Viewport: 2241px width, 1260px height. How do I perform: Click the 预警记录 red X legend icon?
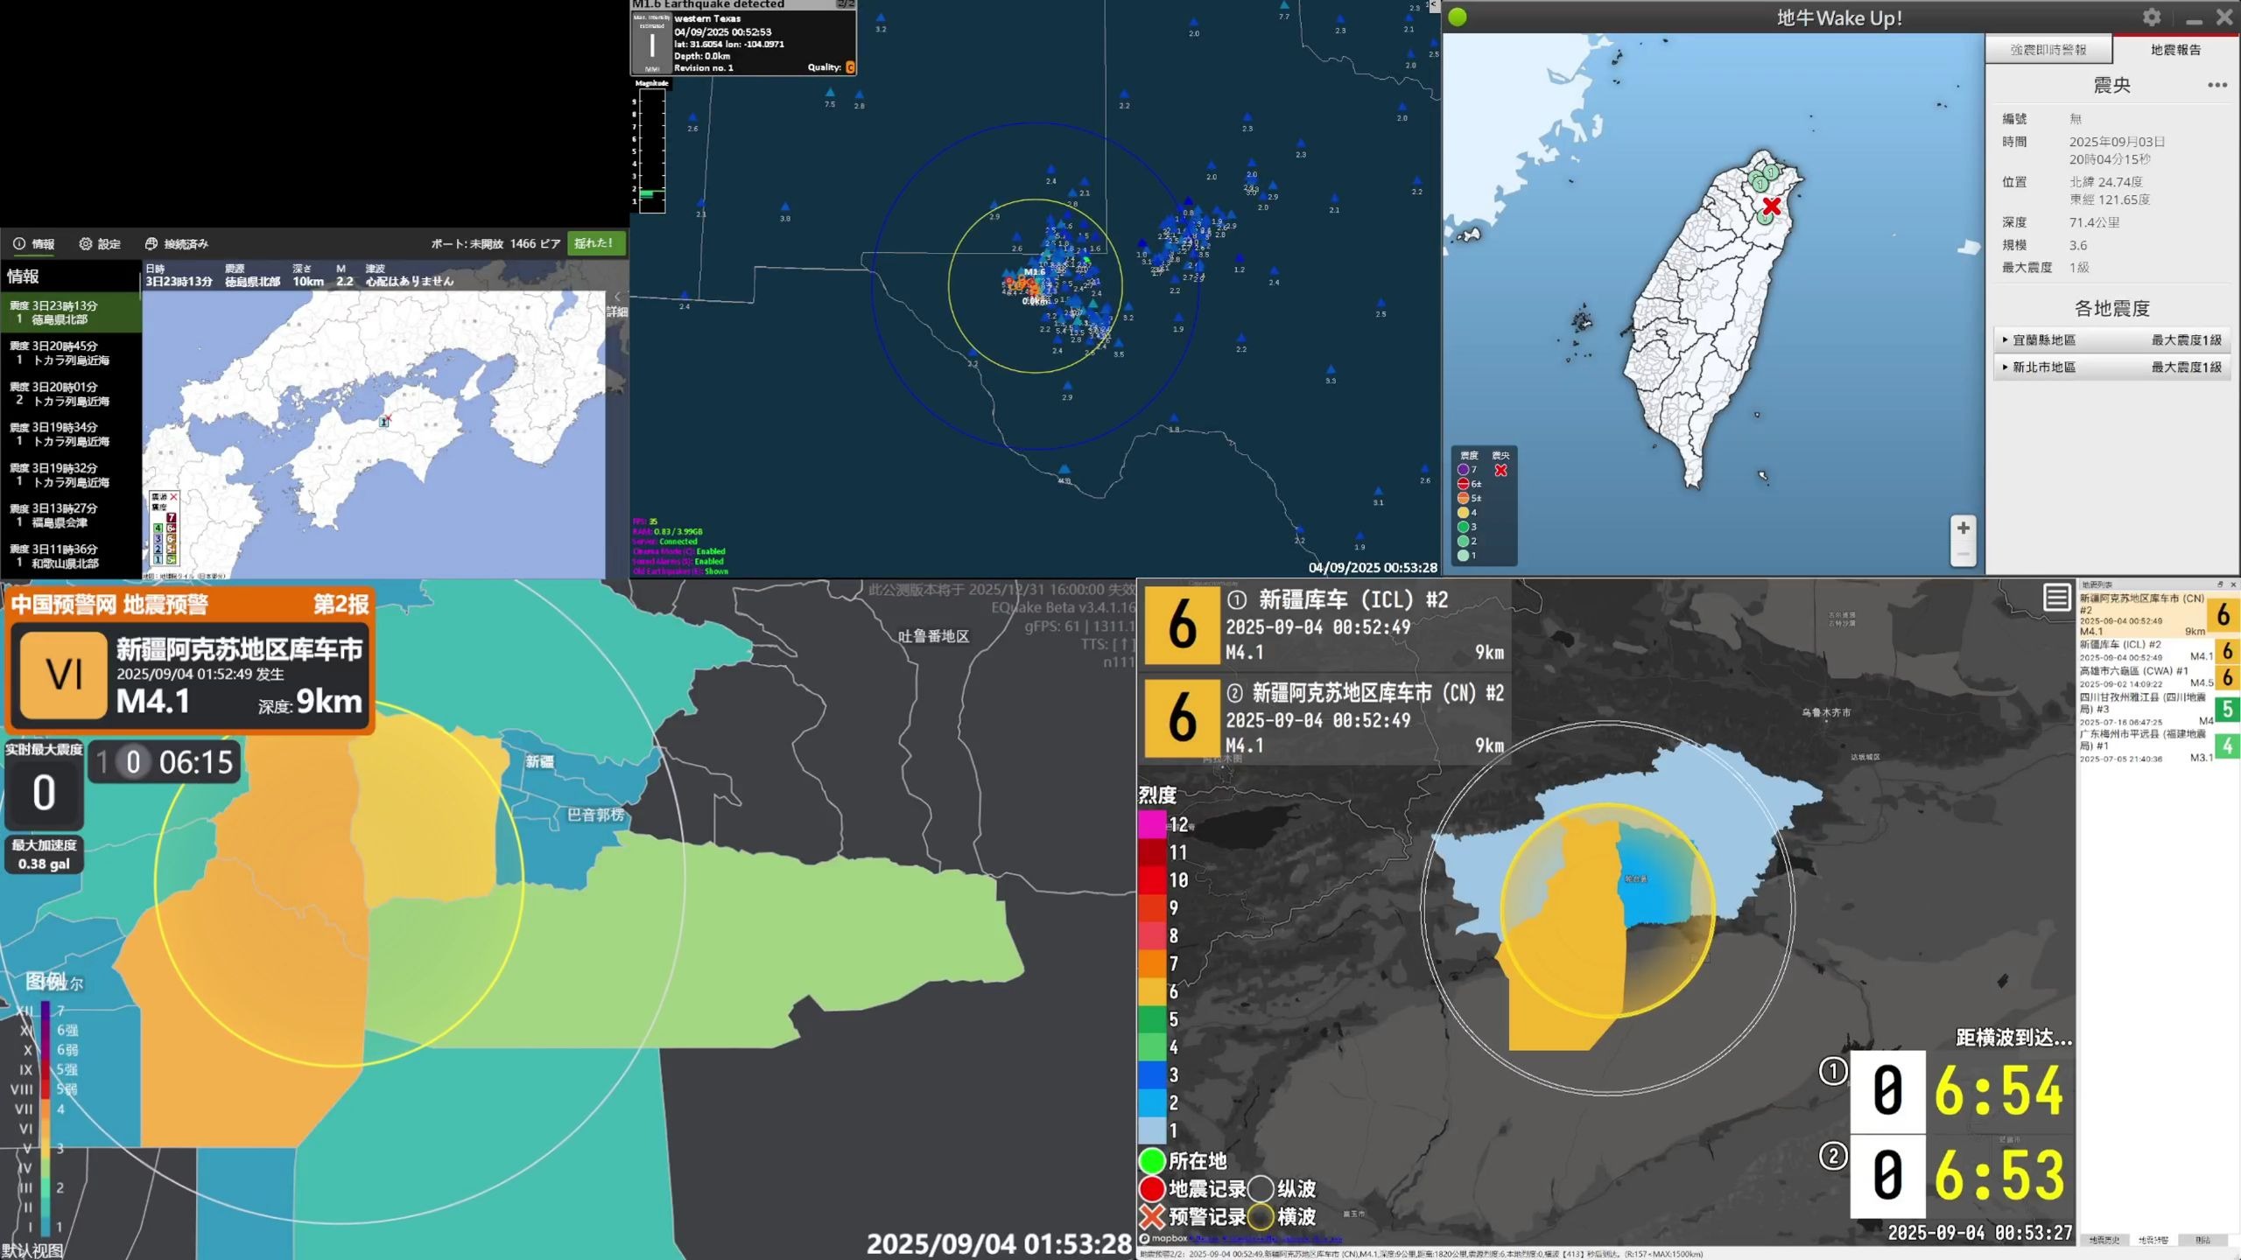[x=1152, y=1217]
